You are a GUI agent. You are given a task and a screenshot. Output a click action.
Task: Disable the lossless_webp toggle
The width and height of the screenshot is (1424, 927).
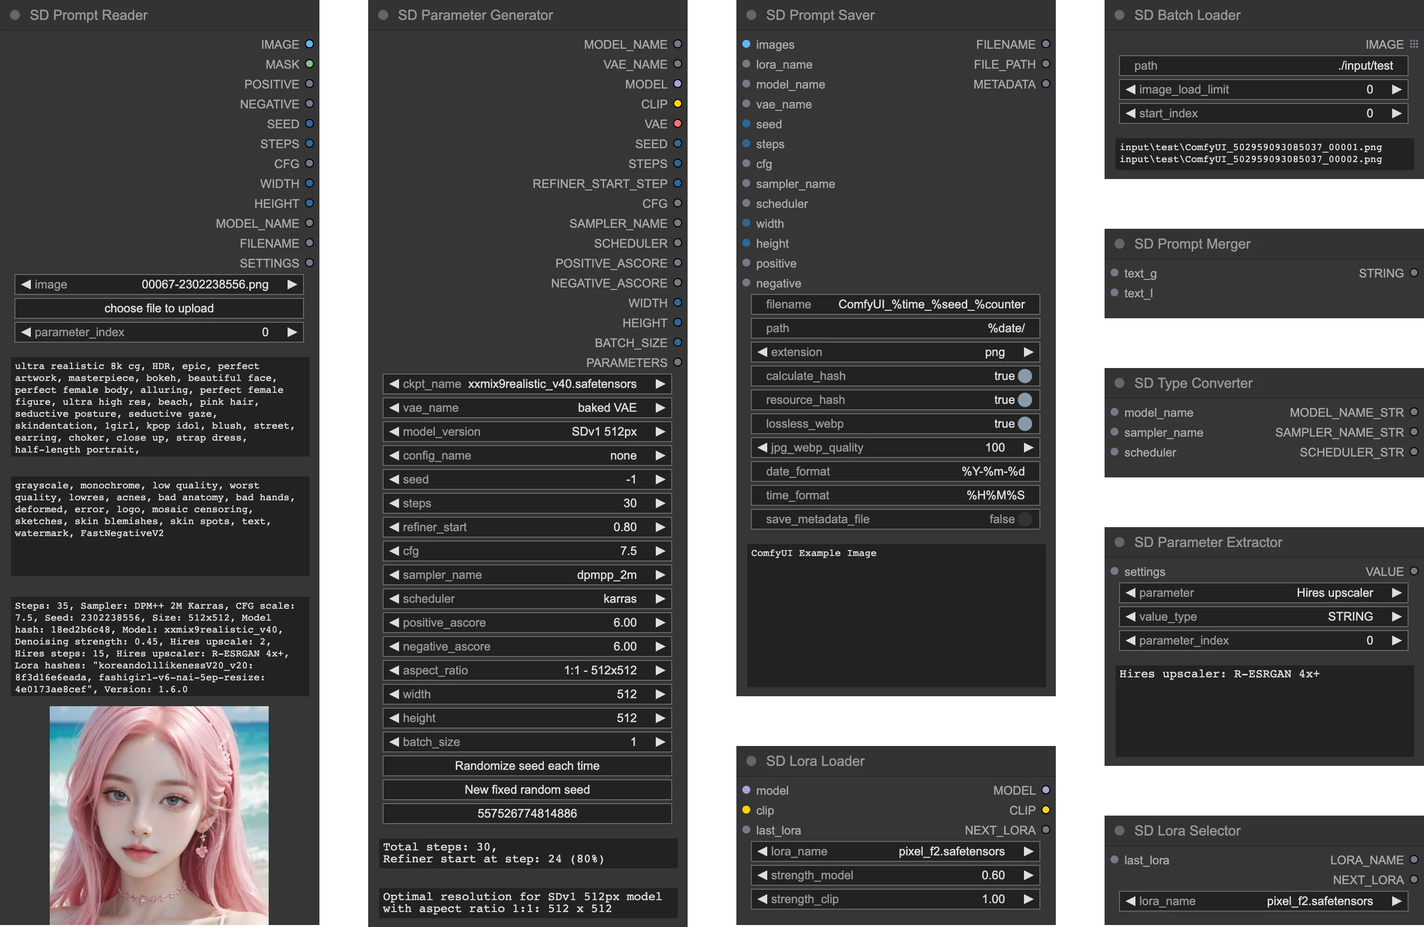pyautogui.click(x=895, y=424)
